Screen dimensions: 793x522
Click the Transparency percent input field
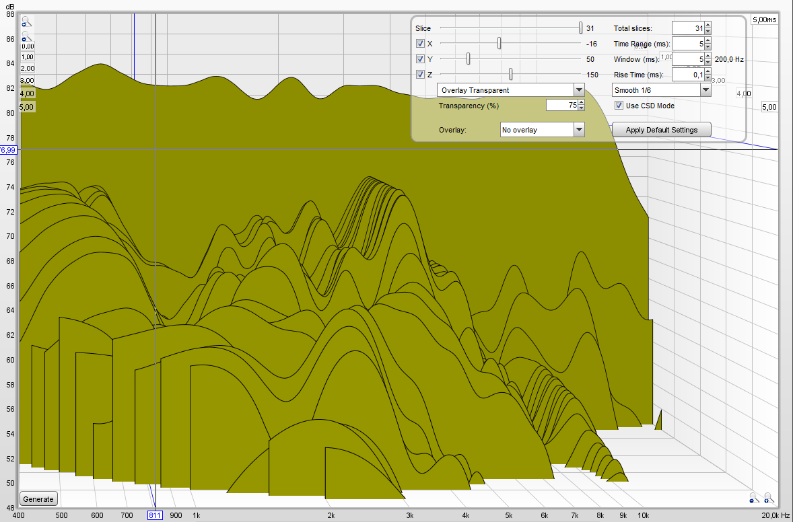(562, 105)
